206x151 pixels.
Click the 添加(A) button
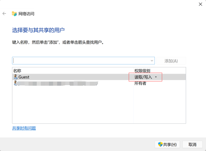click(x=171, y=61)
